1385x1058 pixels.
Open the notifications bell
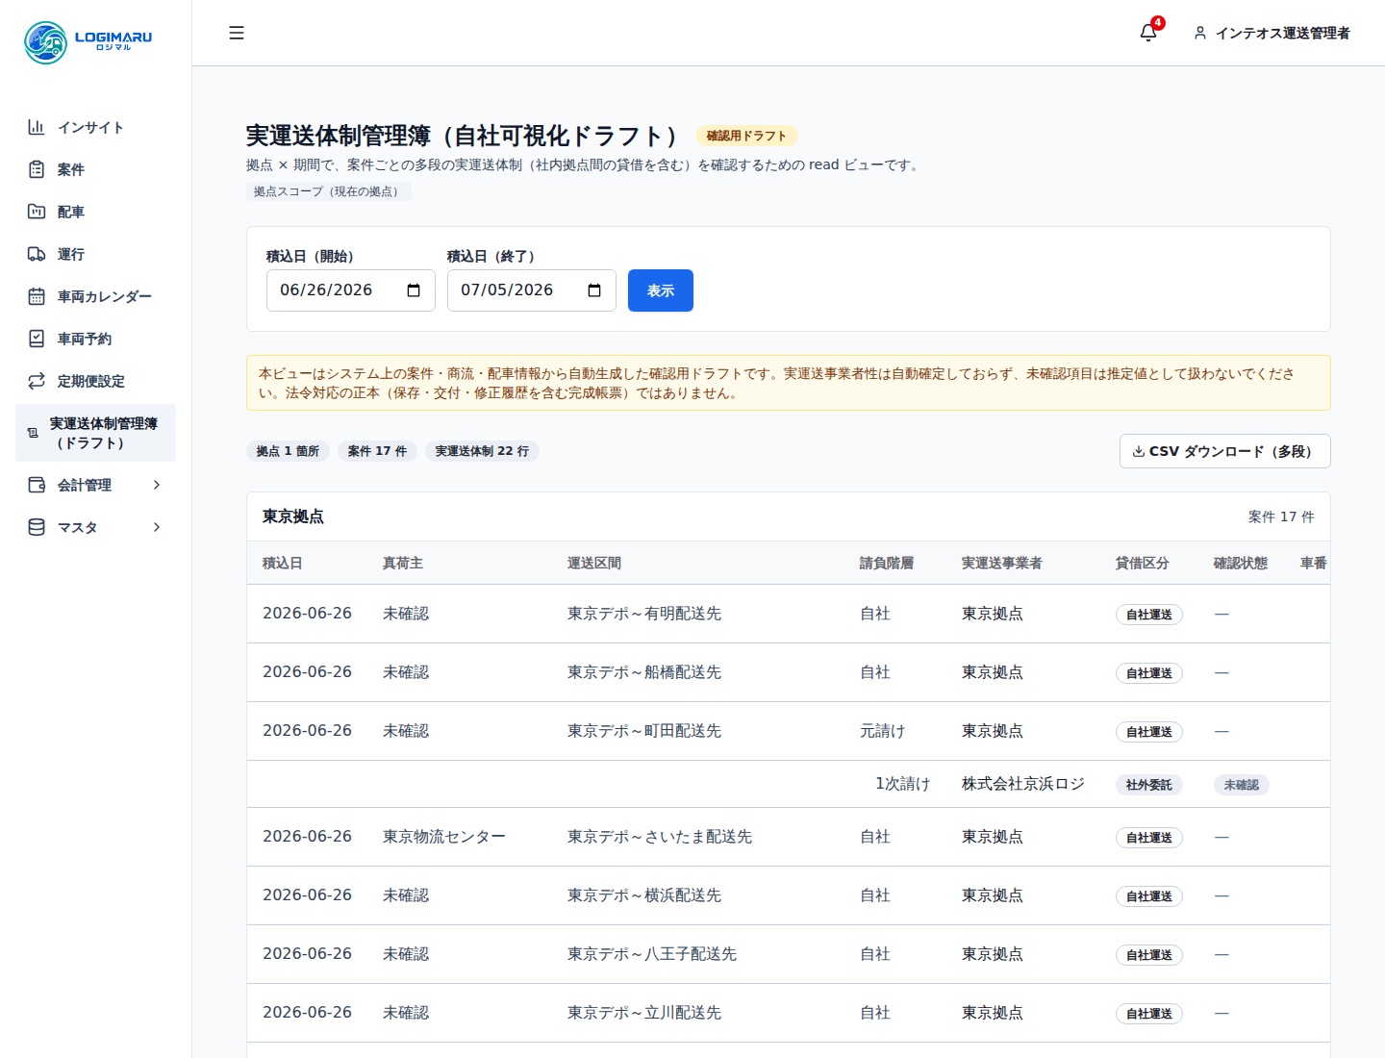point(1148,33)
